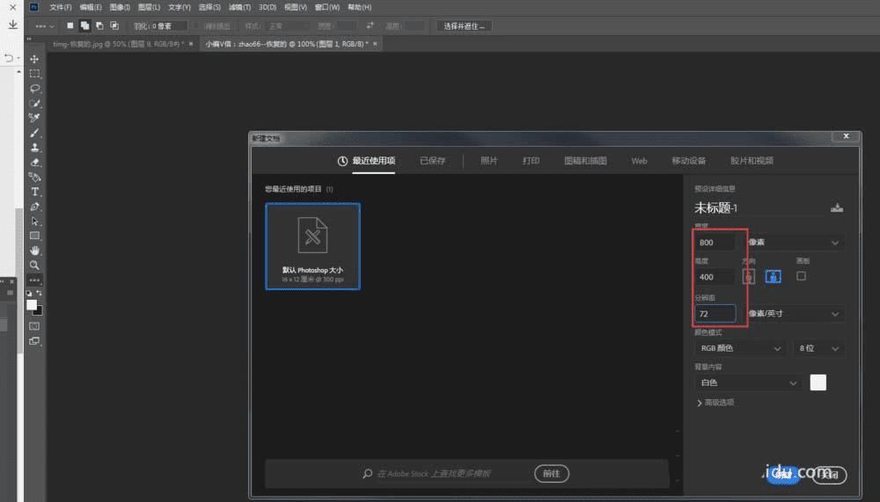Select the Path Selection arrow tool
880x502 pixels.
pyautogui.click(x=34, y=221)
